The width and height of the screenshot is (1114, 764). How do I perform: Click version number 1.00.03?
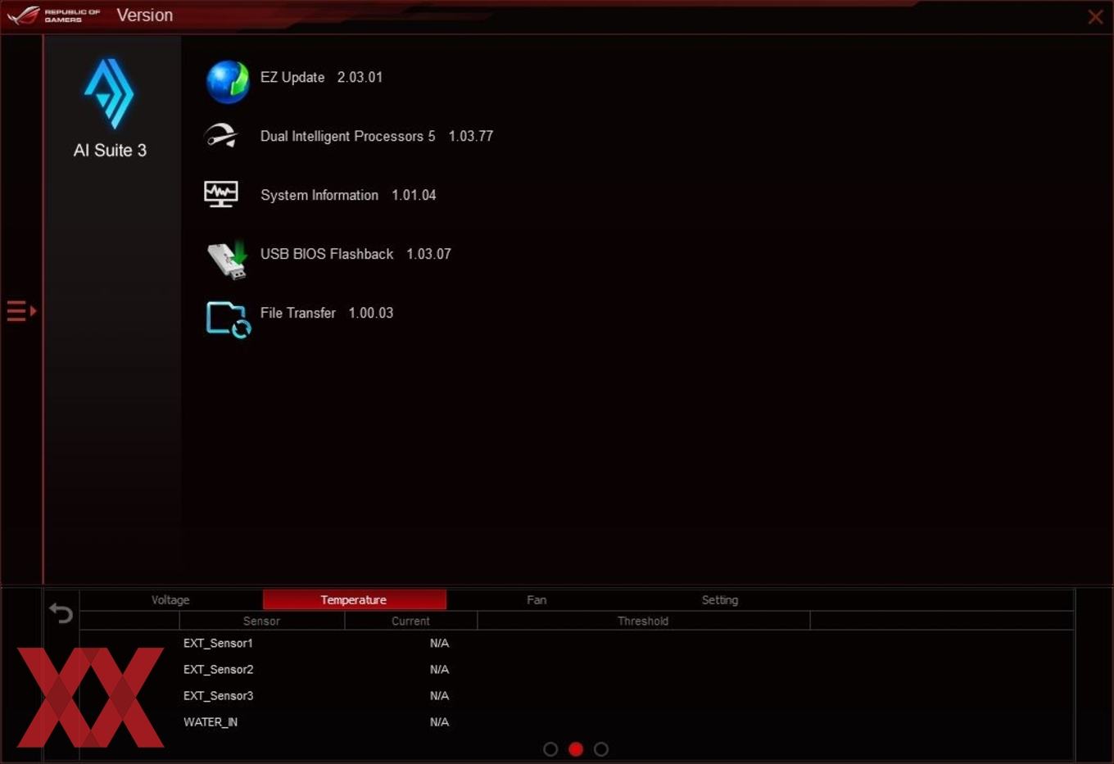pyautogui.click(x=371, y=313)
